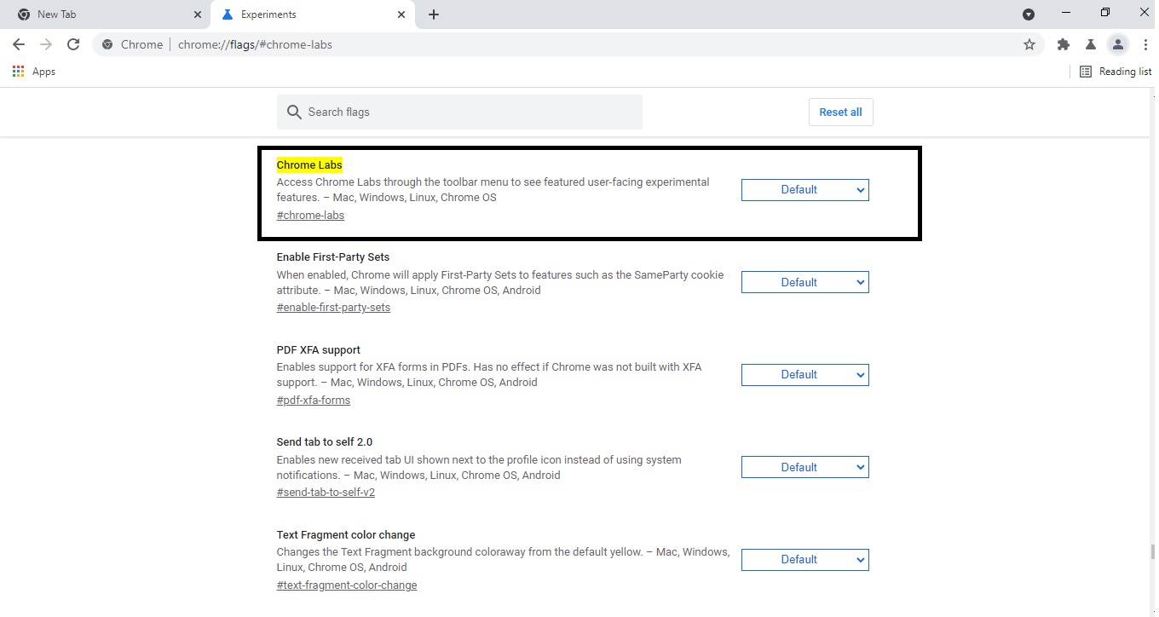Viewport: 1159px width, 617px height.
Task: Close the New Tab tab
Action: 198,14
